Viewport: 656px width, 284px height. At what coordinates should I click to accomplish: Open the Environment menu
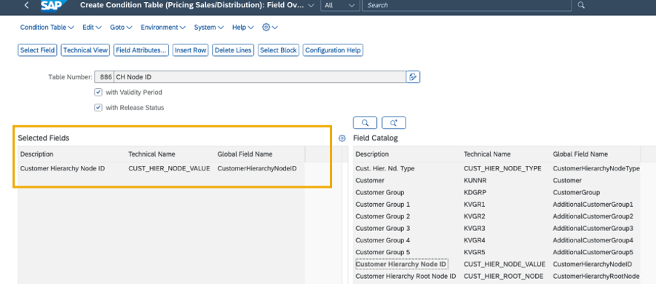[x=163, y=27]
